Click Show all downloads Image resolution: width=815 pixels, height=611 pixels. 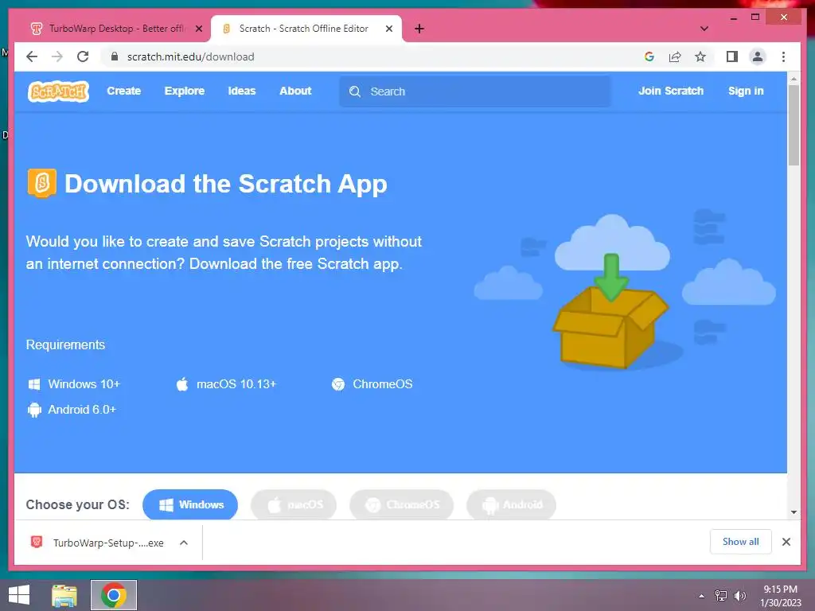pyautogui.click(x=741, y=542)
